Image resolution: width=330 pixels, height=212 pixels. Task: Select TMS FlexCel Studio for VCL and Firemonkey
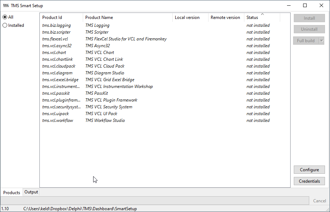pyautogui.click(x=126, y=39)
